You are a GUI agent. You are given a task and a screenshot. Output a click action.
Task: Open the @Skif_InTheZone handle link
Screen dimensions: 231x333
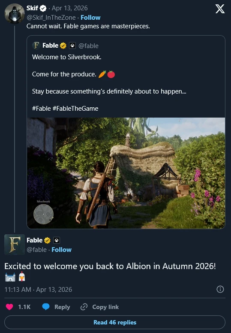pyautogui.click(x=51, y=18)
